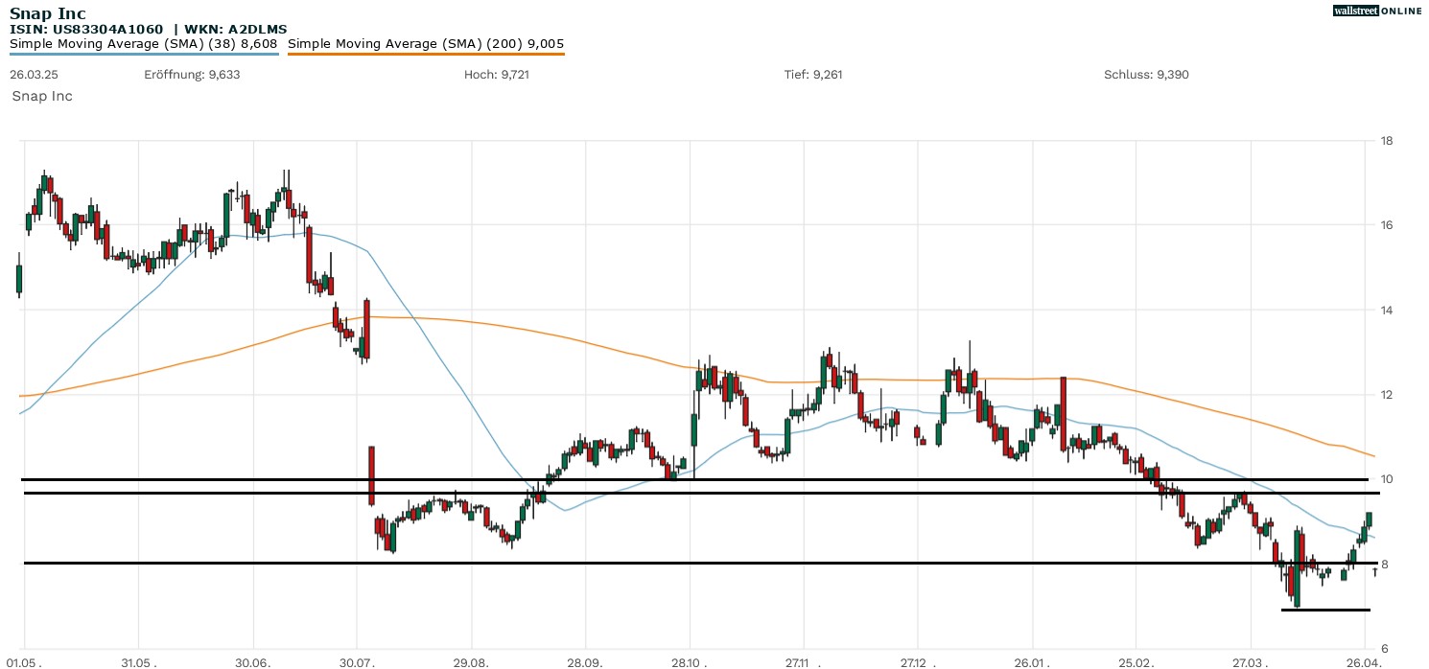Toggle the SMA (200) legend entry
Screen dimensions: 1429x669
(426, 43)
